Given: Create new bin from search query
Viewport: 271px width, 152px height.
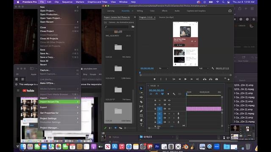Looking at the screenshot, I should click(133, 27).
